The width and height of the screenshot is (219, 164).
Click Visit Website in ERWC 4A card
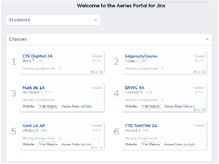coord(151,106)
